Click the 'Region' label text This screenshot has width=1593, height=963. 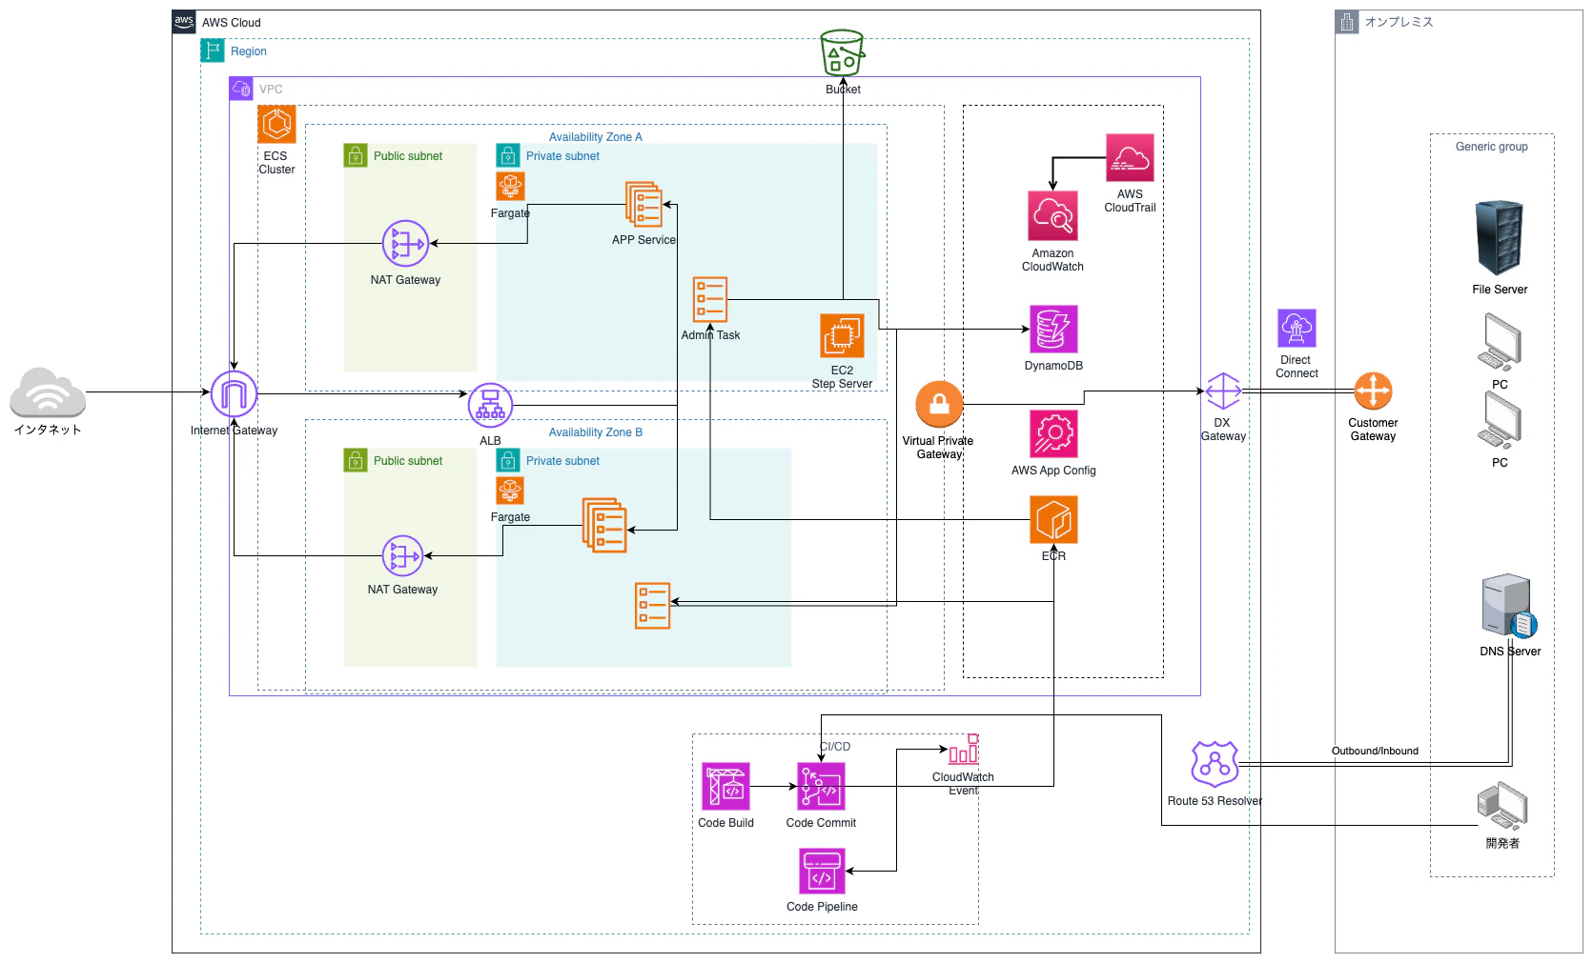tap(249, 51)
